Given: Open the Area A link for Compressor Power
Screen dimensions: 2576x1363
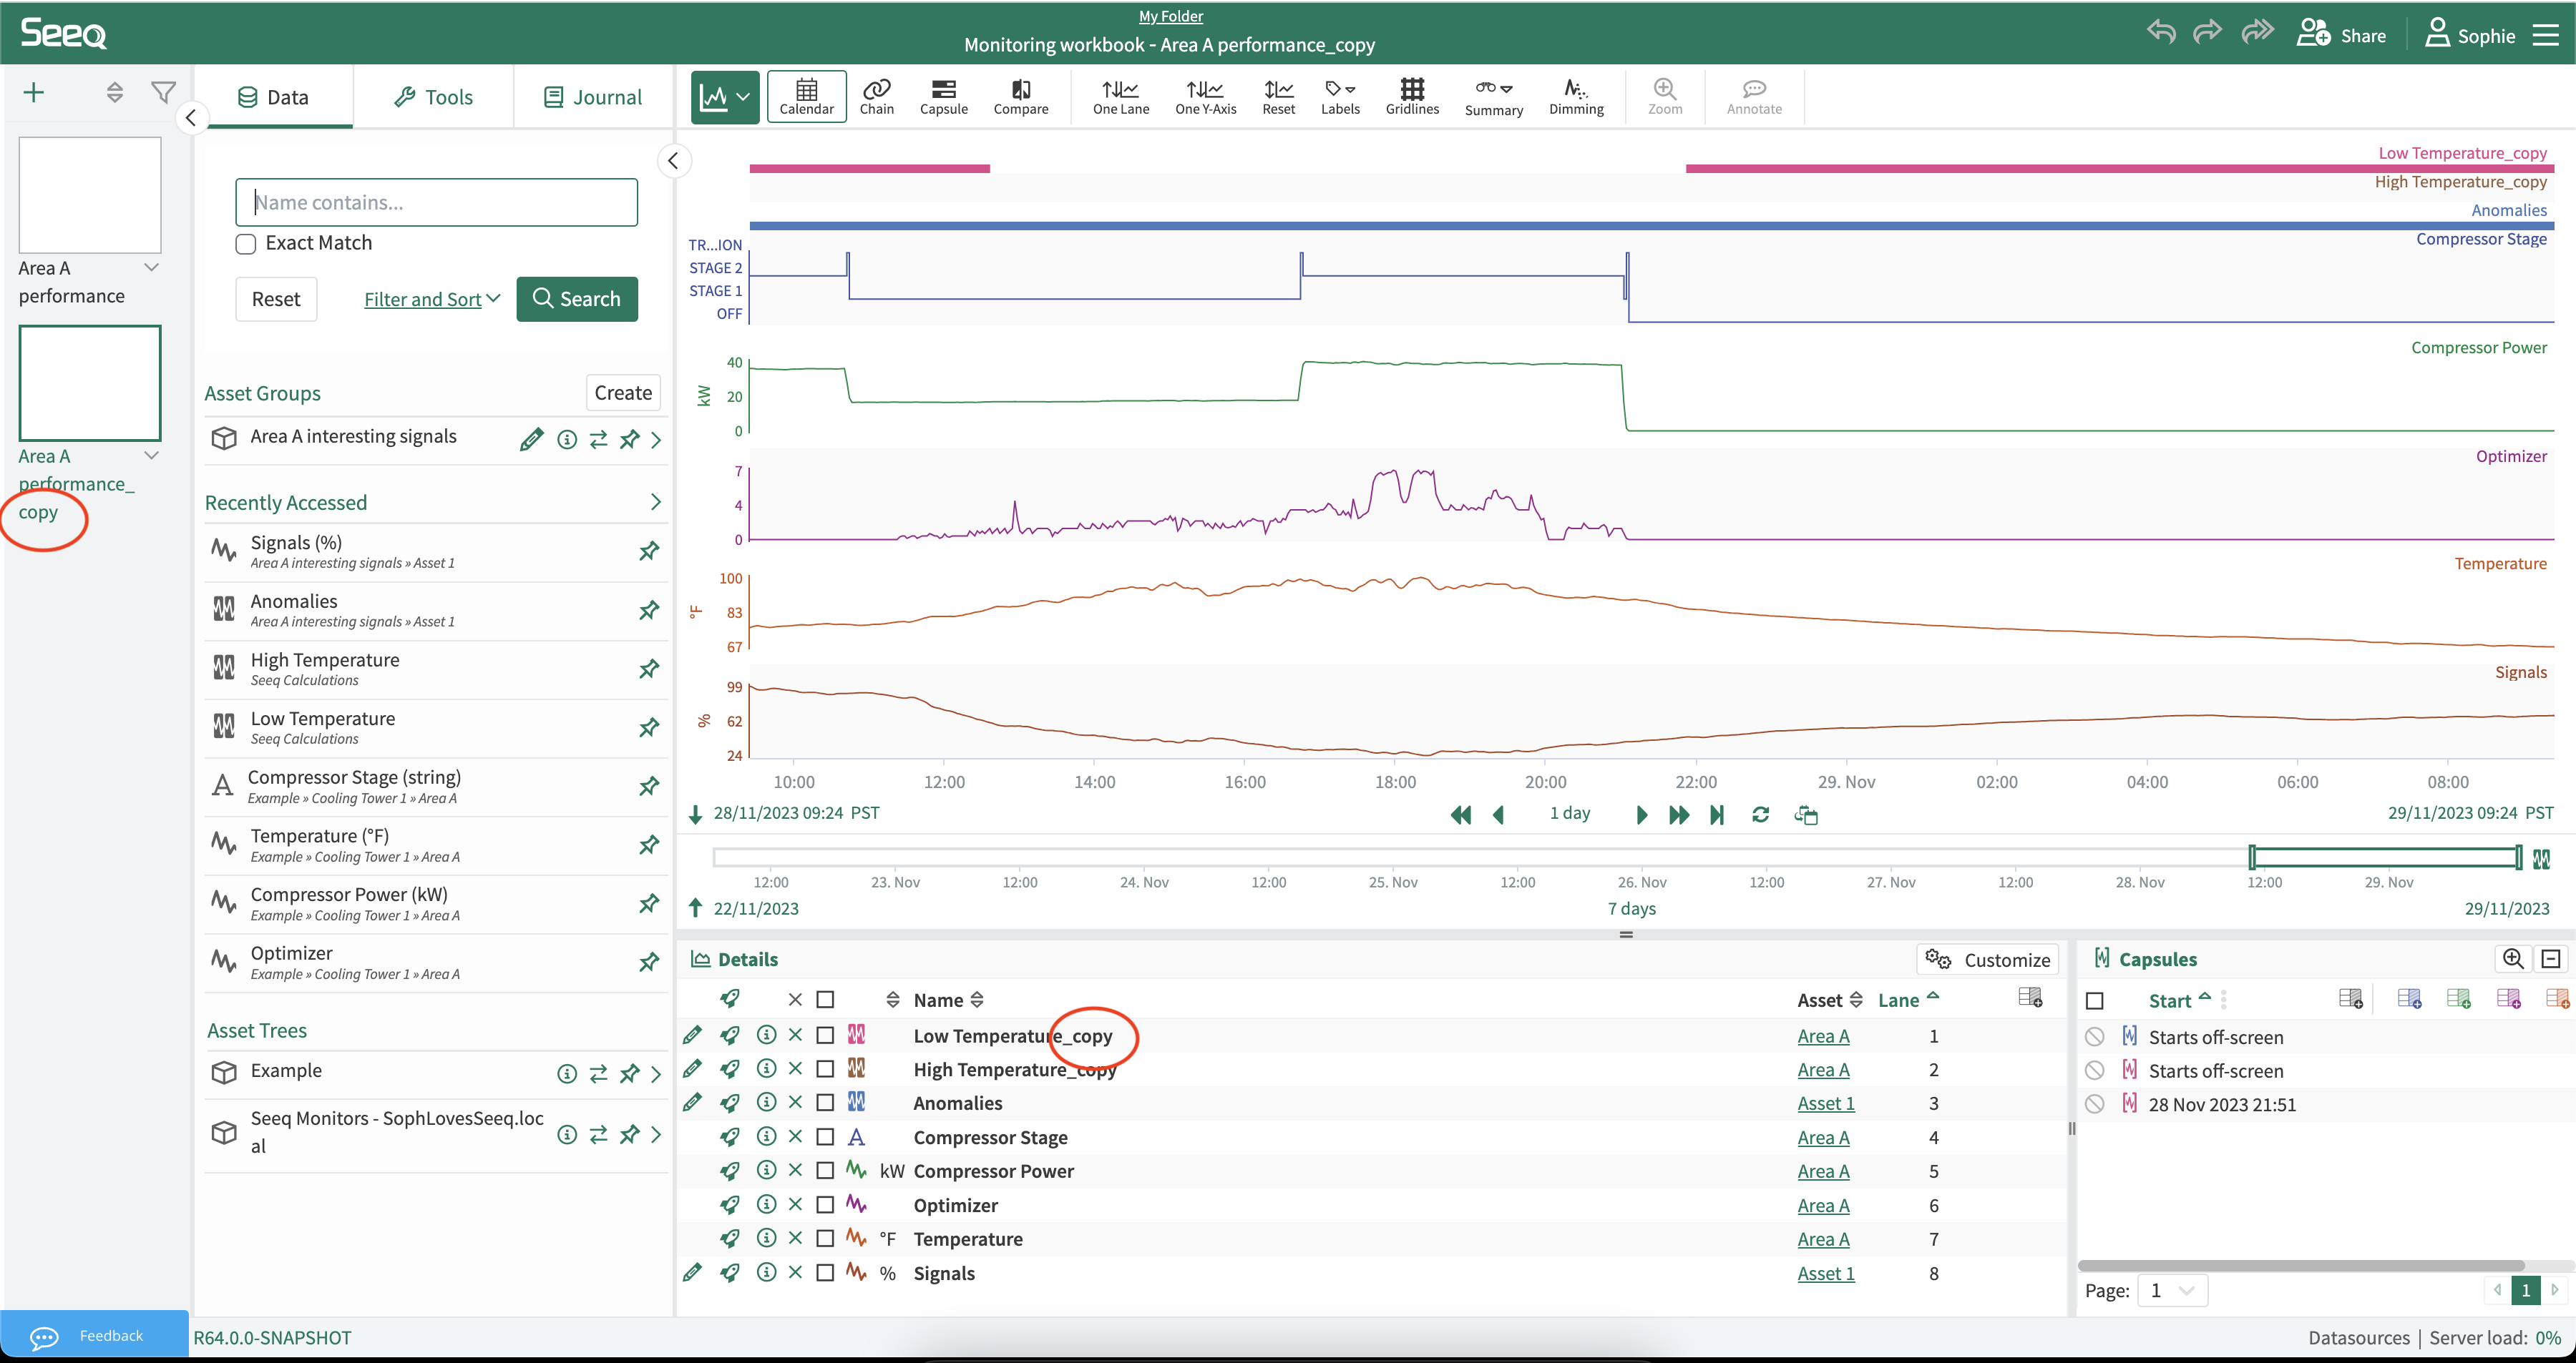Looking at the screenshot, I should (1822, 1171).
